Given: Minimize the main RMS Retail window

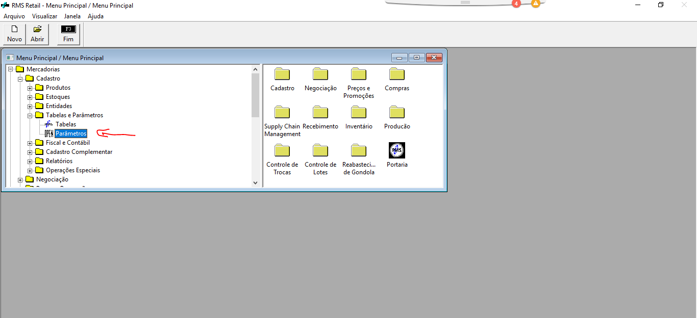Looking at the screenshot, I should point(638,5).
